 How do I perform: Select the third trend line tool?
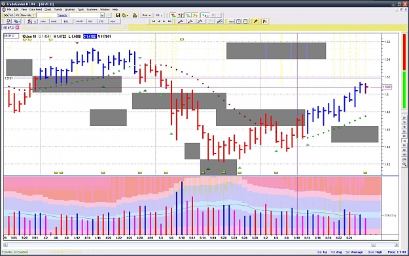click(200, 22)
